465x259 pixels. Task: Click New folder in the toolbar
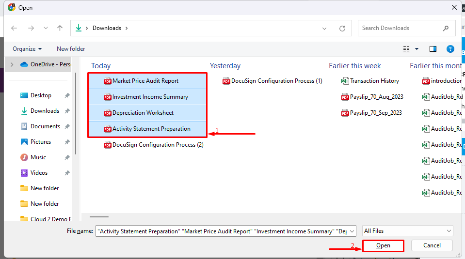[x=71, y=49]
